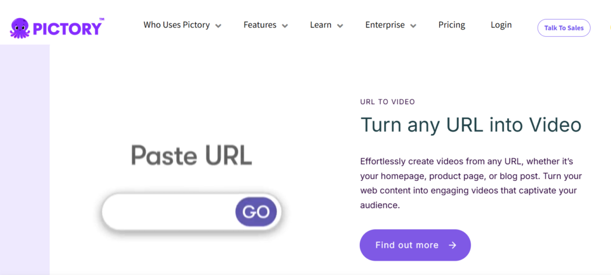Hit the round GO button

[x=256, y=211]
